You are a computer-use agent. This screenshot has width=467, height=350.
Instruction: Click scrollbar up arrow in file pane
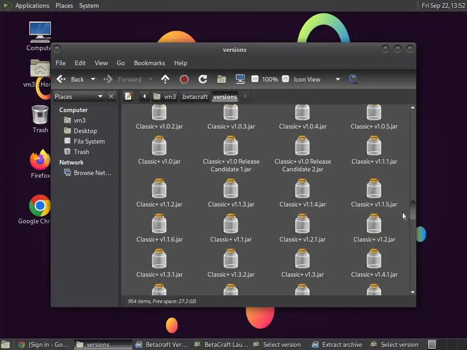pos(412,108)
